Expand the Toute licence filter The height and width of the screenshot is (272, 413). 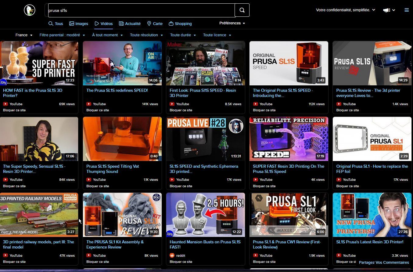[217, 35]
